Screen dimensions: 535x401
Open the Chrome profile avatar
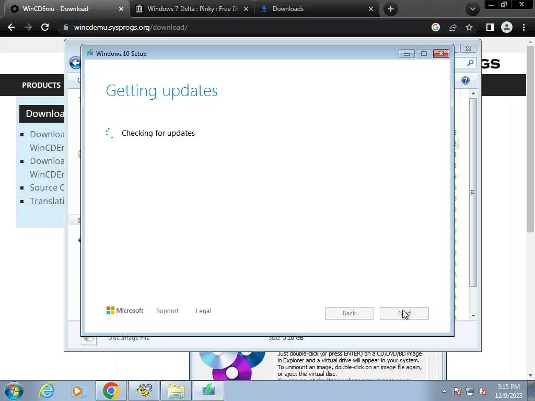tap(507, 27)
